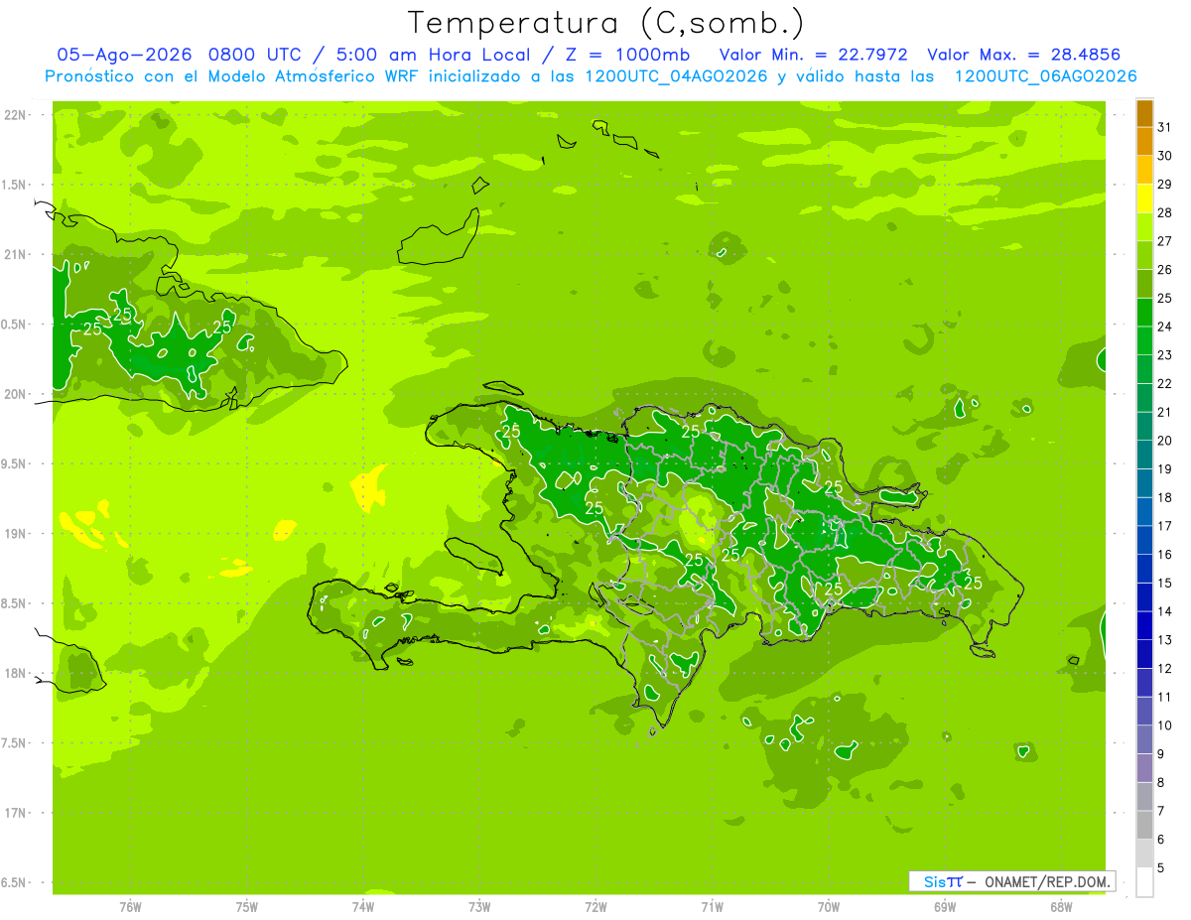The height and width of the screenshot is (920, 1191).
Task: Pick the color scale swatch between 20 and 21
Action: [1144, 427]
